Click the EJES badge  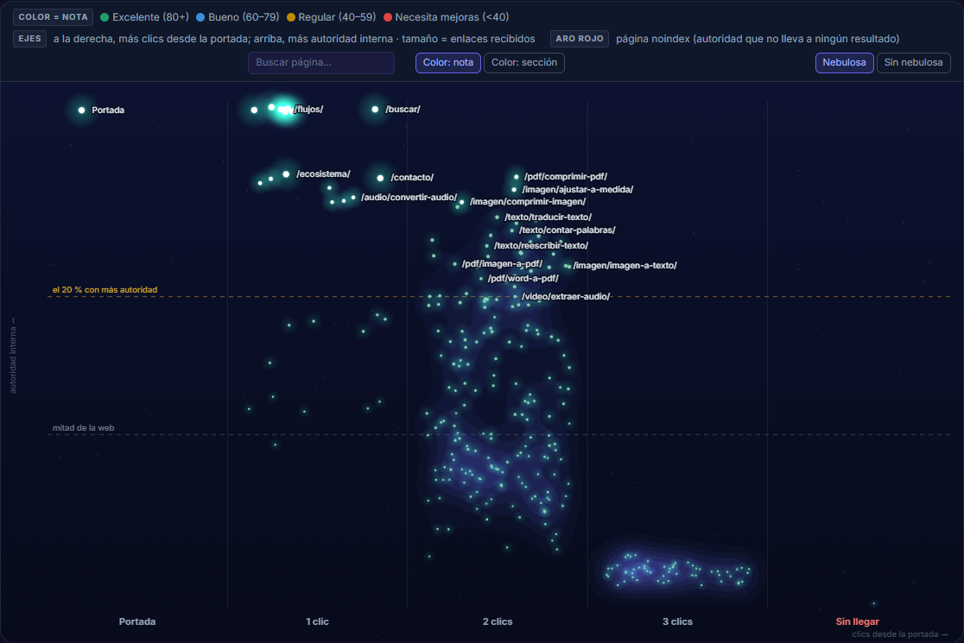29,39
